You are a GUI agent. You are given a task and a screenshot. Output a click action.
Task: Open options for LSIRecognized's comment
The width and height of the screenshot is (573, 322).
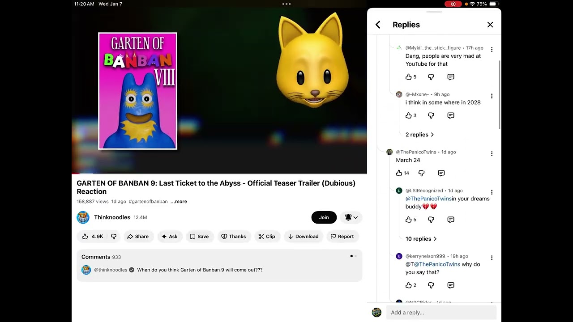(492, 192)
